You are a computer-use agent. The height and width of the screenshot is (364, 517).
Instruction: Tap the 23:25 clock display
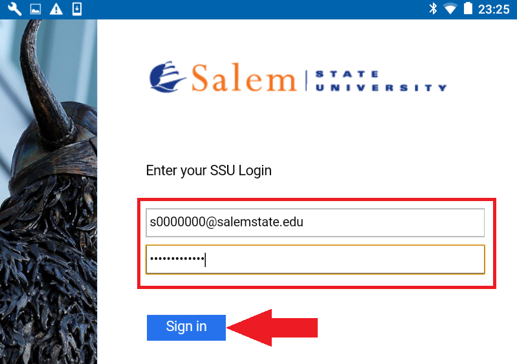point(494,9)
